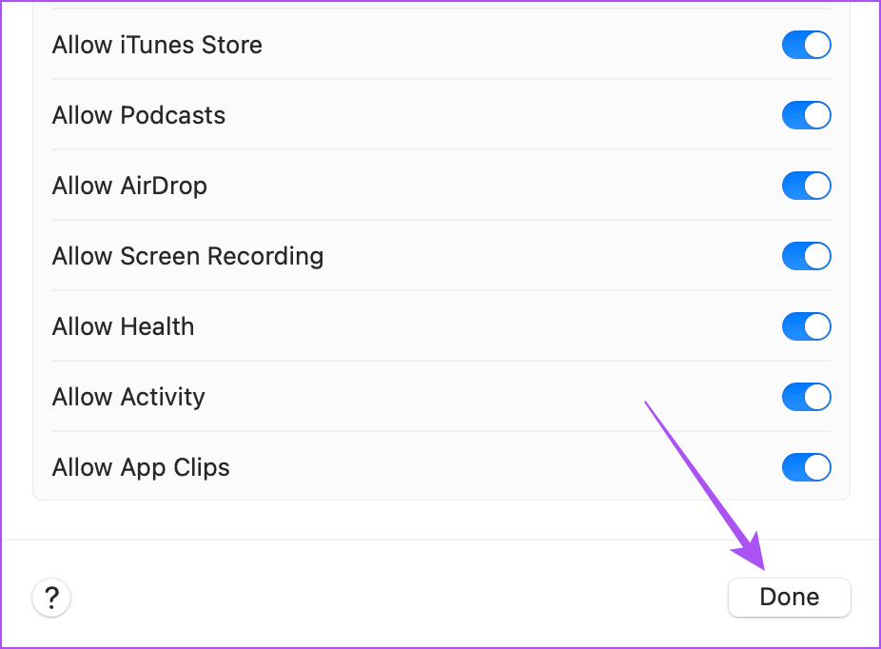Click the white knob of the AirDrop switch
The image size is (881, 649).
coord(817,186)
